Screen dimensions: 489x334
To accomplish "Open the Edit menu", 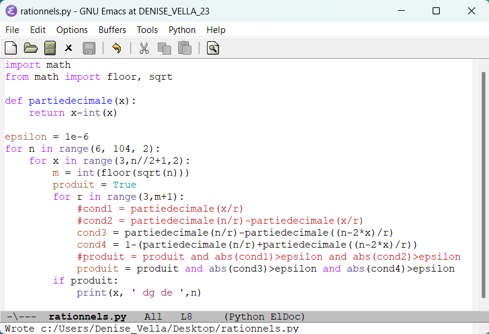I will click(38, 30).
